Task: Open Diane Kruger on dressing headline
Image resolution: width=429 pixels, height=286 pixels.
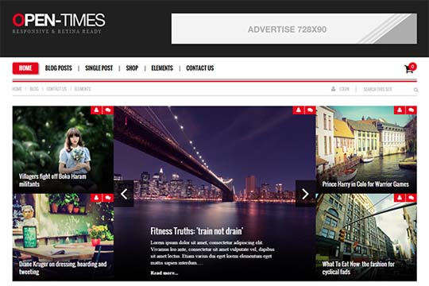Action: [63, 268]
